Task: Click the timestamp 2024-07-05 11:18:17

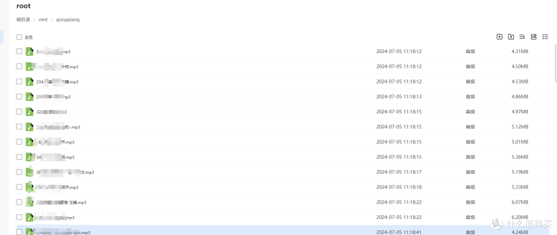Action: point(399,172)
